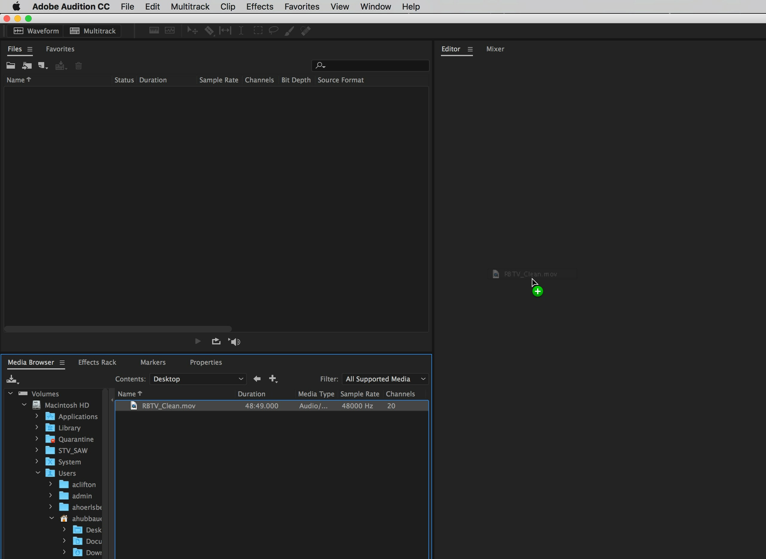Viewport: 766px width, 559px height.
Task: Expand the Applications folder in tree
Action: [x=37, y=416]
